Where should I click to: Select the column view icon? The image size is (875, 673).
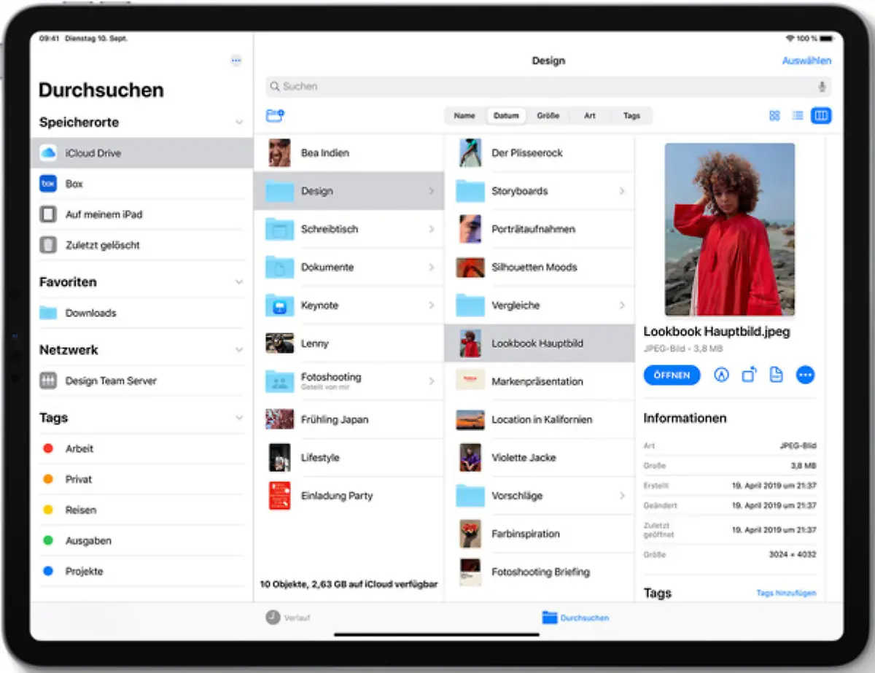821,115
